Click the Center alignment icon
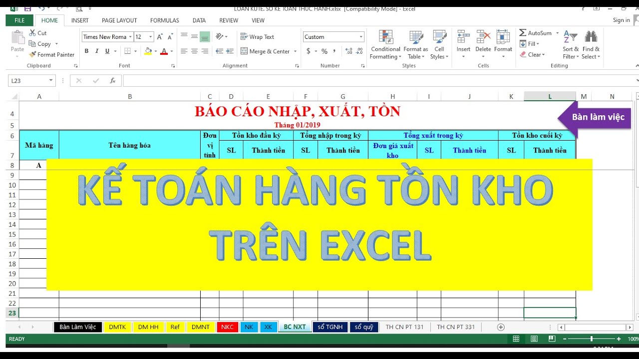 coord(194,51)
